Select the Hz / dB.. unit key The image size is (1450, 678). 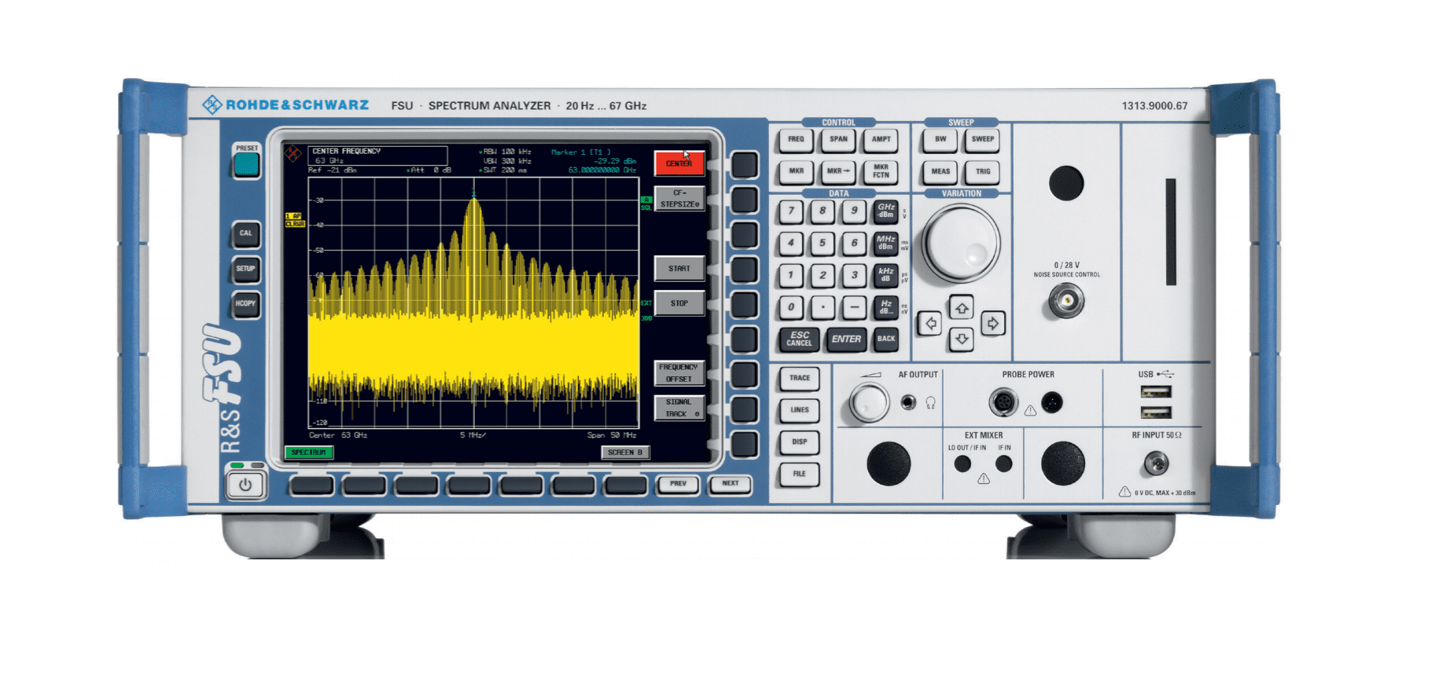pos(886,307)
